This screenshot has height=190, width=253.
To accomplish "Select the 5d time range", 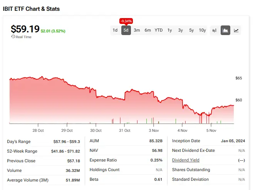I will tap(126, 30).
